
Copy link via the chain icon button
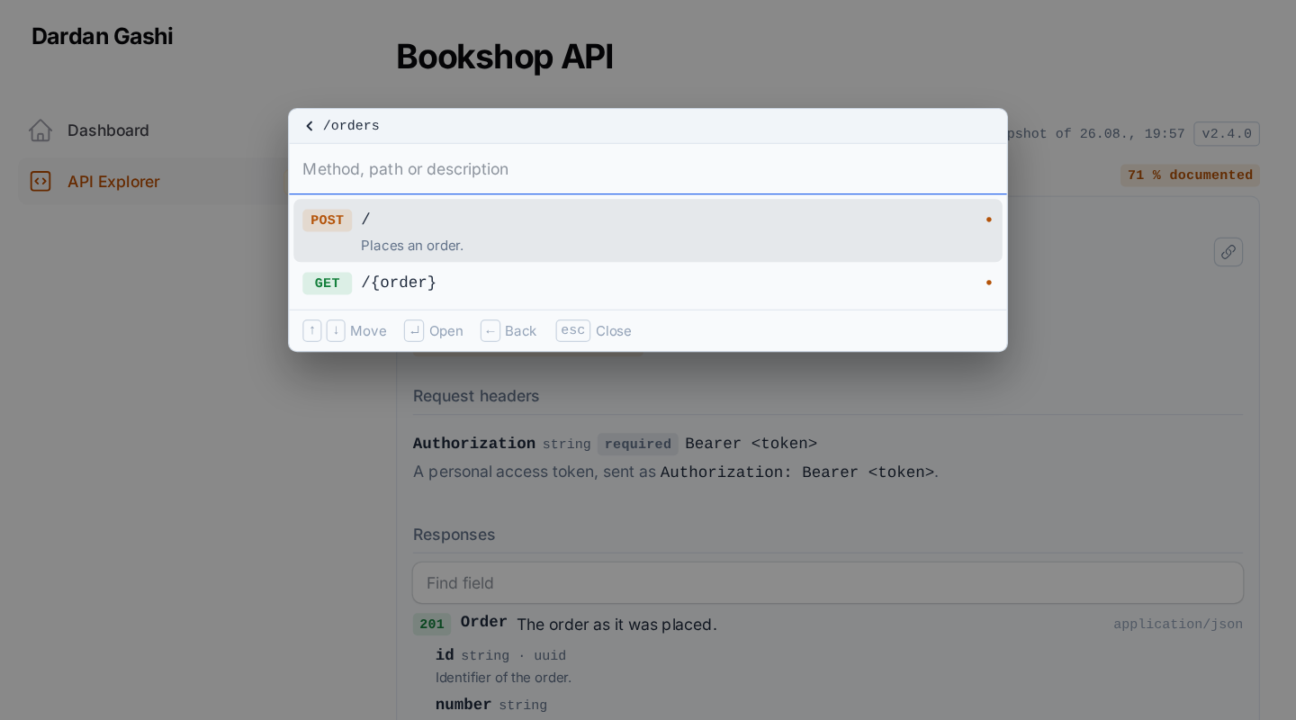click(1228, 252)
